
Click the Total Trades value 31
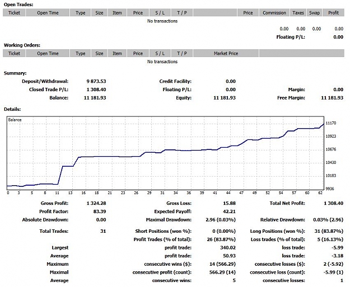pyautogui.click(x=103, y=231)
